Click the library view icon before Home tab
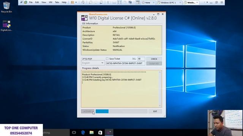243x136 pixels. coord(137,2)
